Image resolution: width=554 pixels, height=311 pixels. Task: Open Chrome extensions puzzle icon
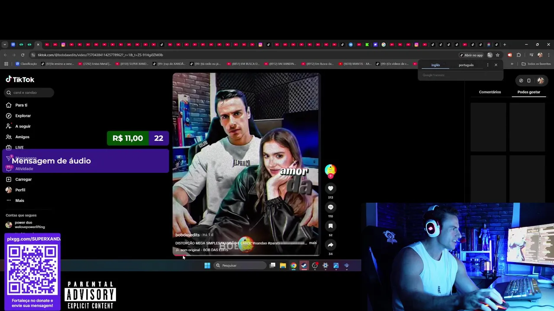point(519,55)
